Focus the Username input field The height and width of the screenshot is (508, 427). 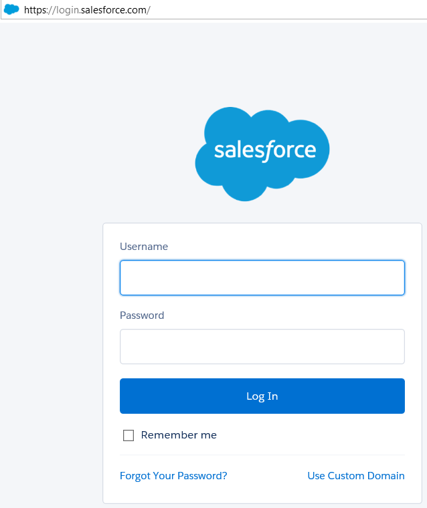(262, 277)
